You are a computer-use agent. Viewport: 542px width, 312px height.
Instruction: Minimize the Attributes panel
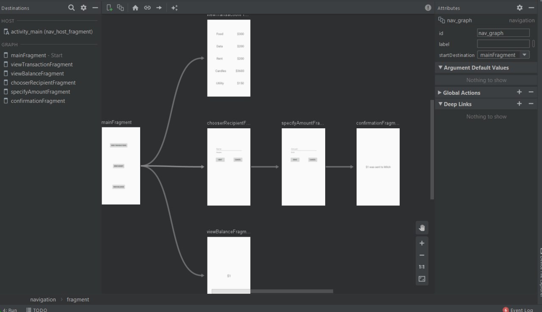pyautogui.click(x=531, y=8)
